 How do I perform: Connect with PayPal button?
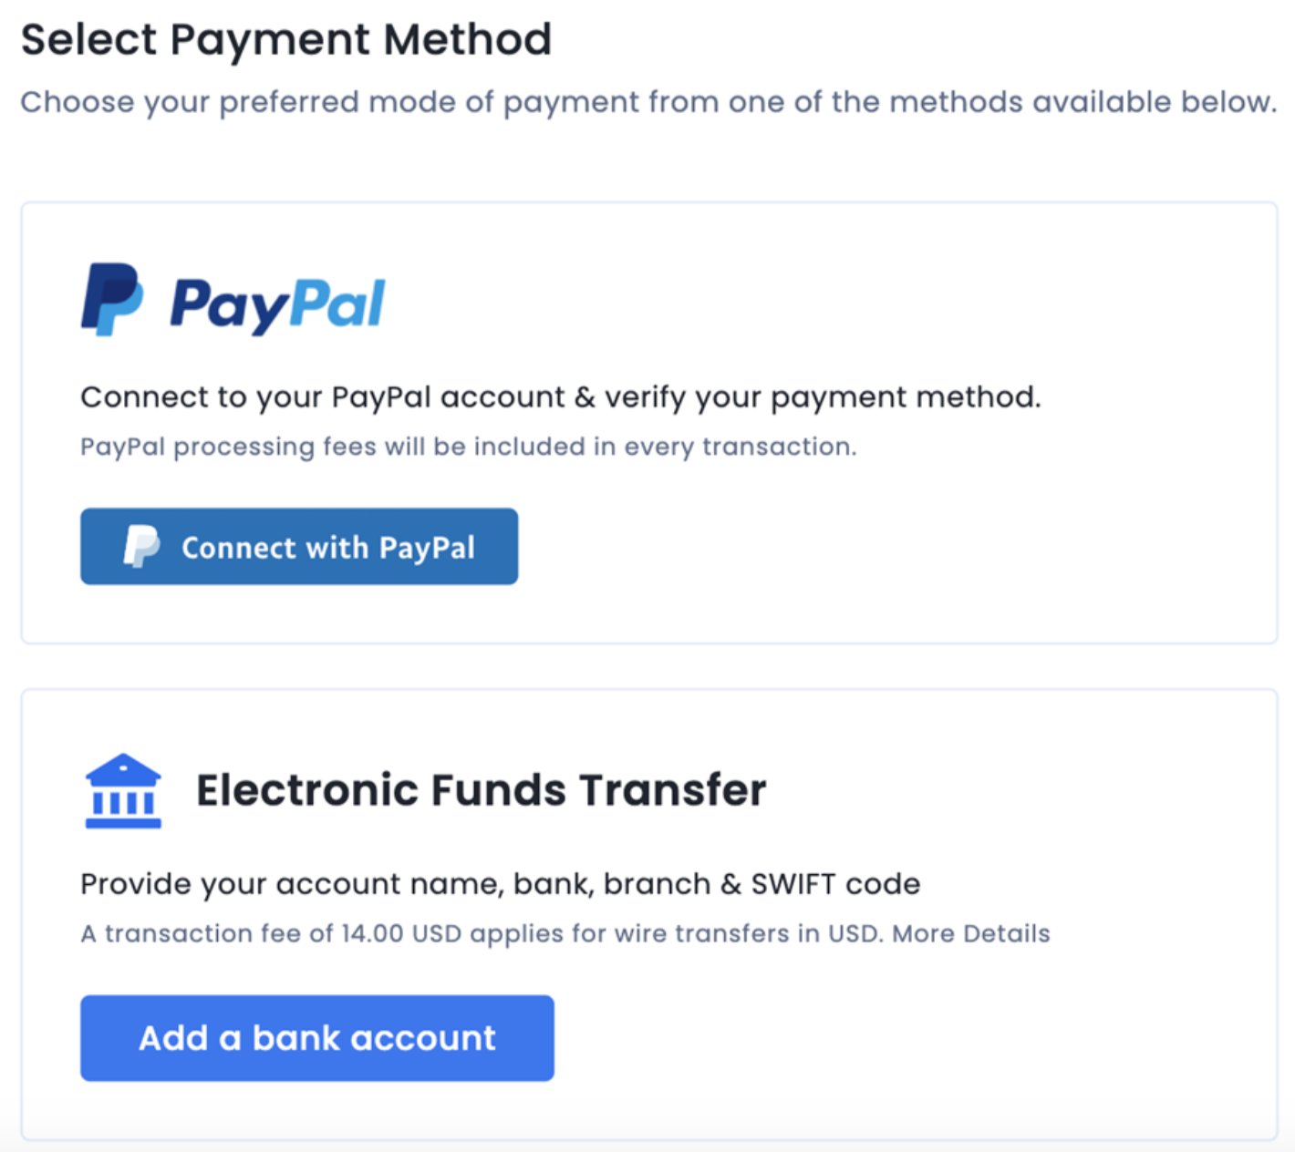tap(299, 546)
